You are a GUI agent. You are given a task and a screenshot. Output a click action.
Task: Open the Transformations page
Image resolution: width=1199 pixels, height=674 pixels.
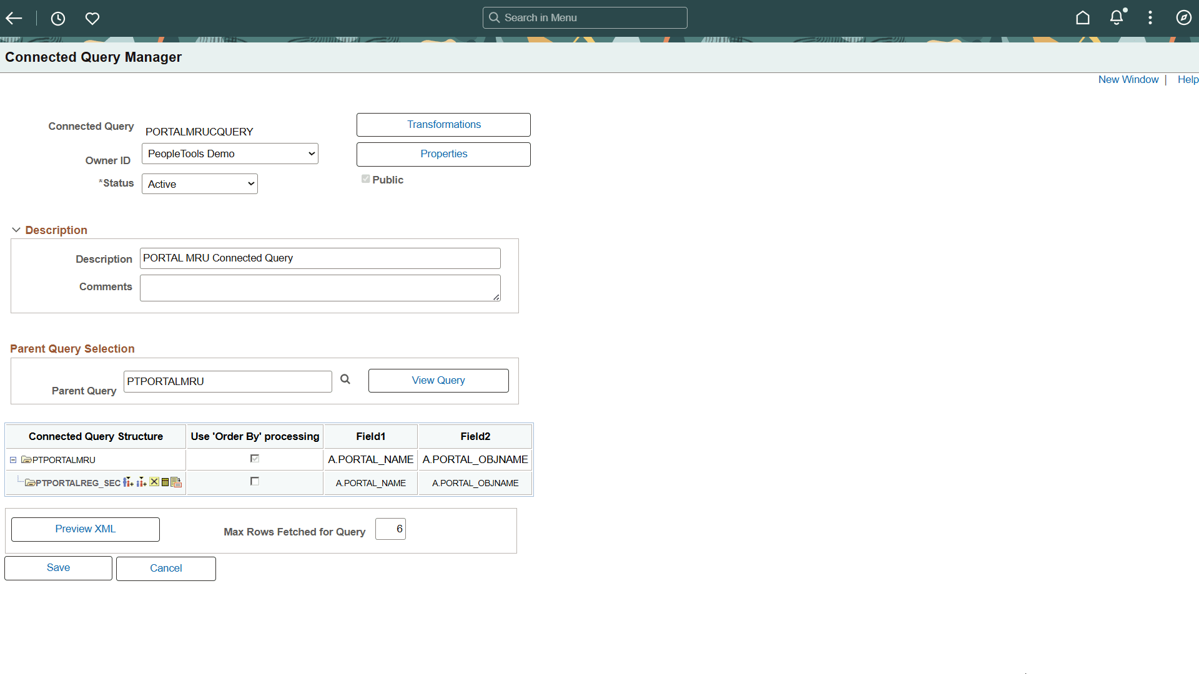point(443,124)
